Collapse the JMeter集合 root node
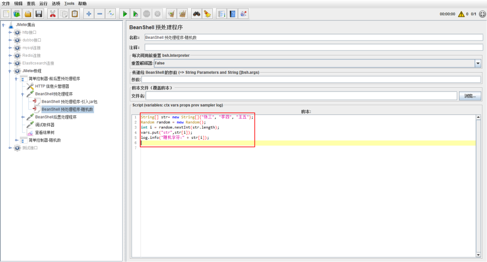The height and width of the screenshot is (262, 487). [4, 24]
